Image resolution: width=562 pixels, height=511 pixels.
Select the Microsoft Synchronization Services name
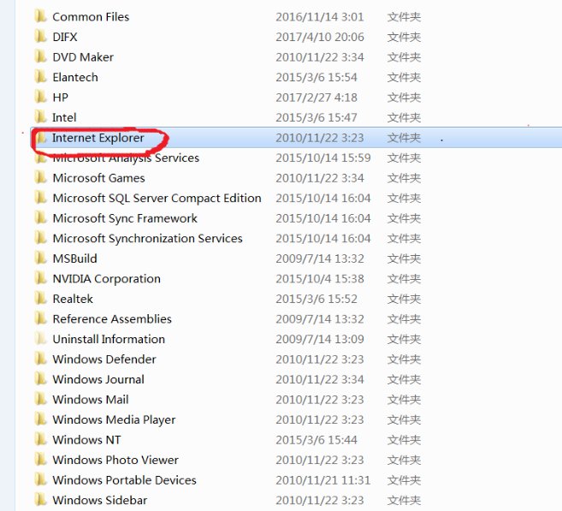click(148, 239)
